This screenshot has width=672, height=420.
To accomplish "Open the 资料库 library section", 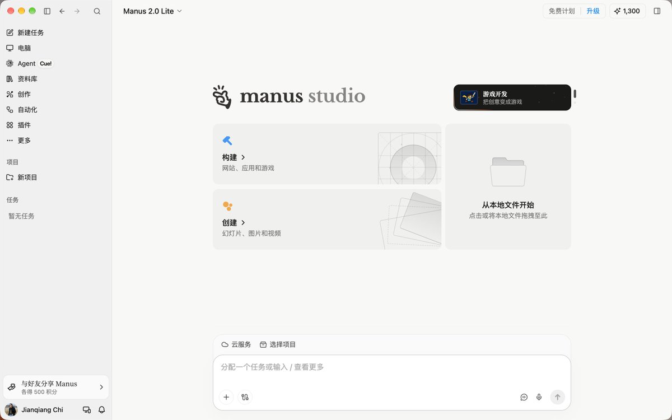I will tap(56, 79).
